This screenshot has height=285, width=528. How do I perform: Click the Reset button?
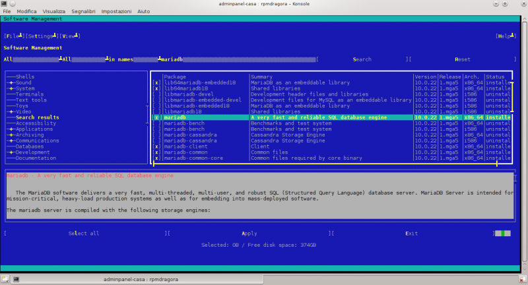point(463,59)
